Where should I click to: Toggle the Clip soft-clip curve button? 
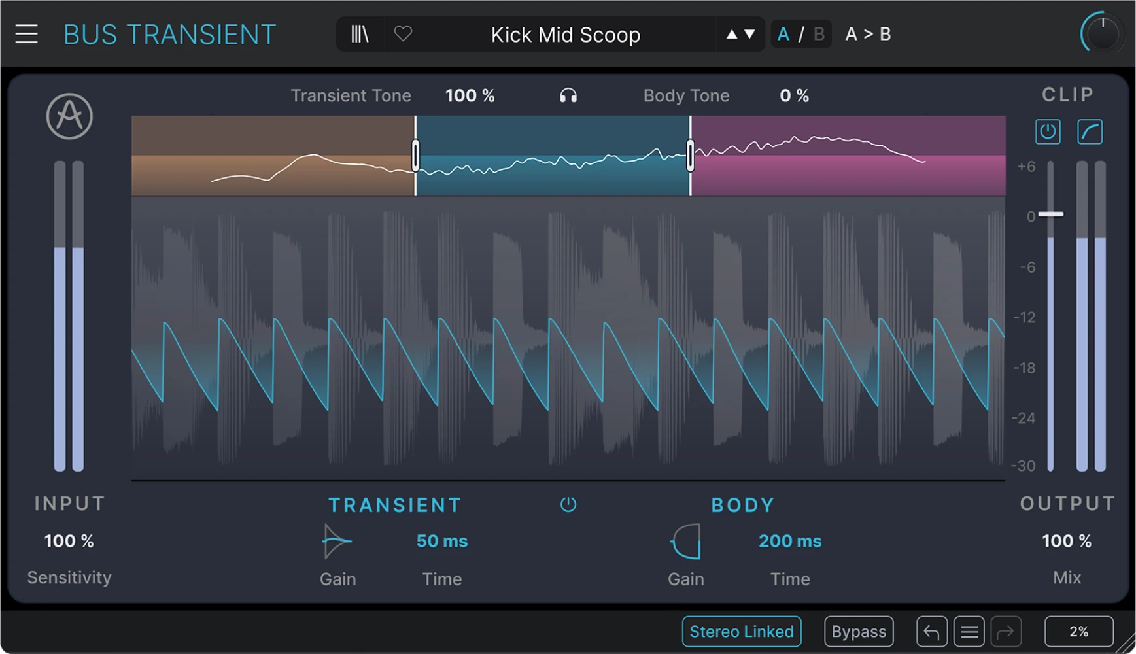point(1089,131)
